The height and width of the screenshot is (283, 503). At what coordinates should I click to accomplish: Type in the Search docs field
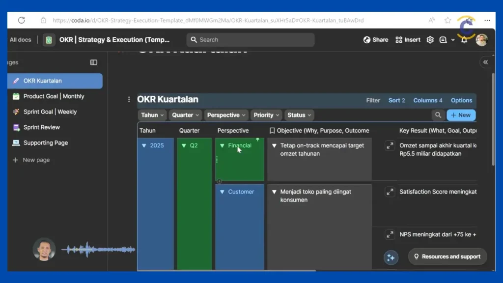coord(251,40)
